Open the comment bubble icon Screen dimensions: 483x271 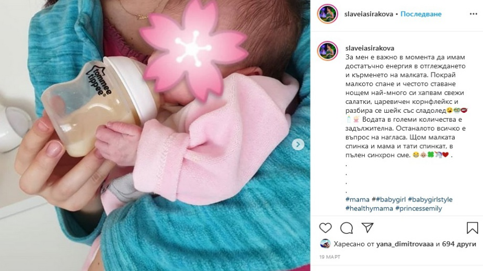click(347, 228)
